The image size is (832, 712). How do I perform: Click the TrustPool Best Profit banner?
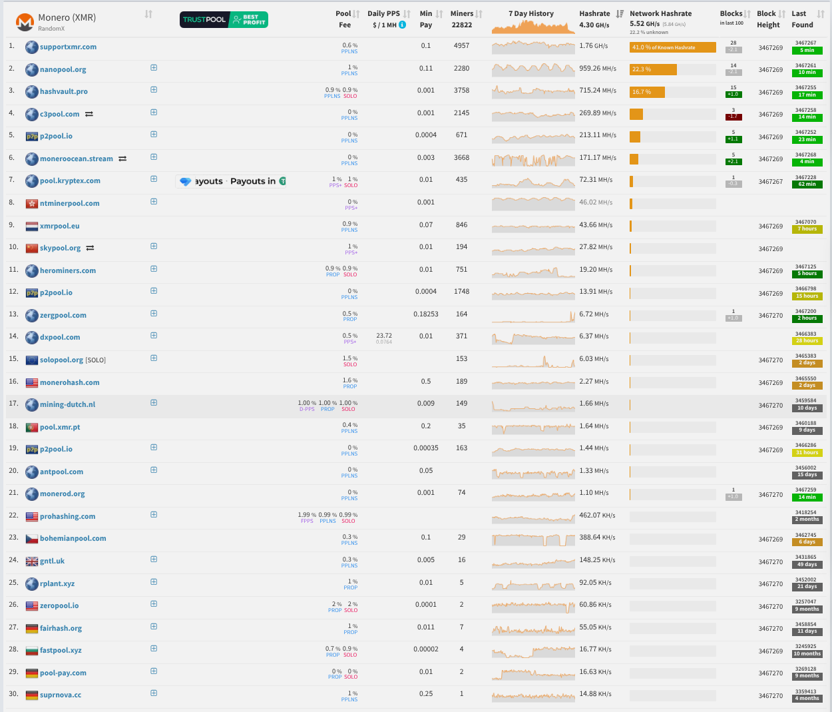click(224, 19)
